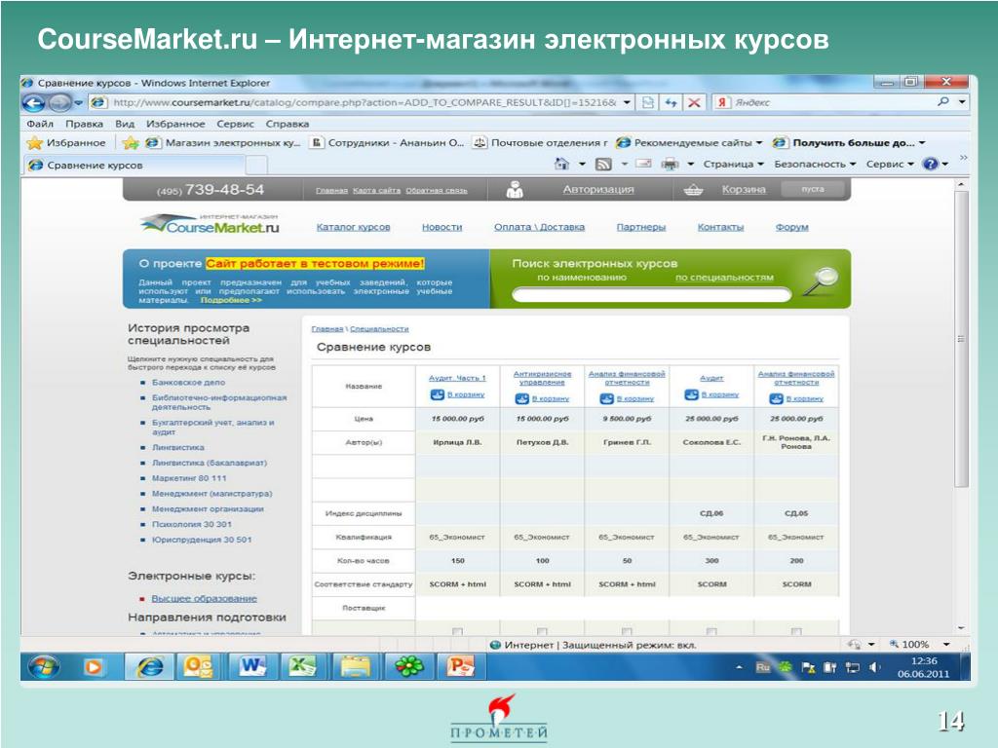Click the blue Help question icon

point(931,164)
